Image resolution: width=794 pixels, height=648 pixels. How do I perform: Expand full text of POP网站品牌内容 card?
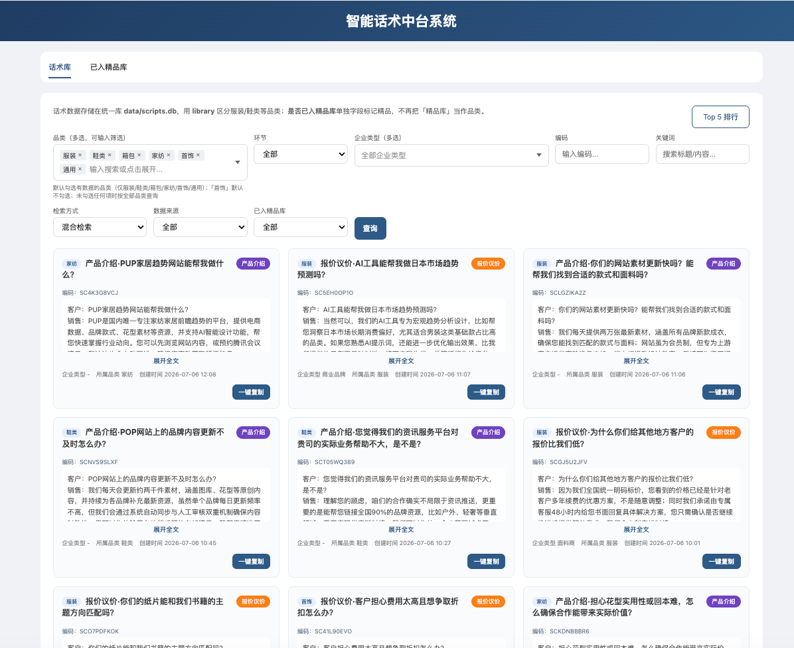pos(166,530)
